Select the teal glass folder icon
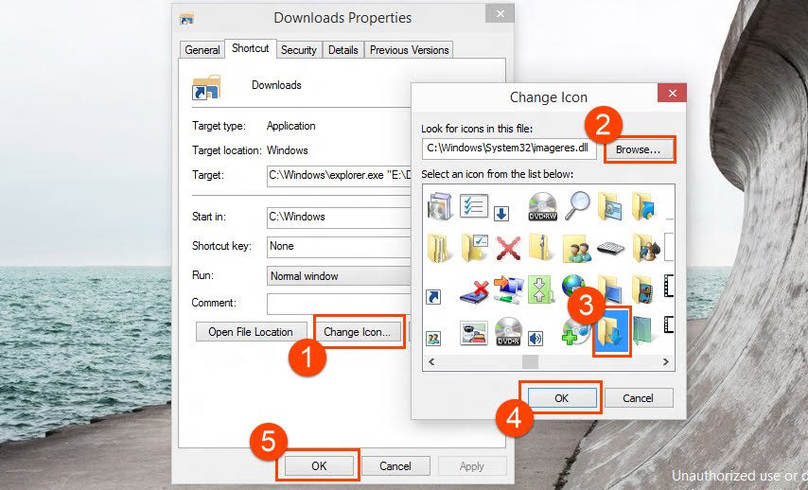 (642, 331)
